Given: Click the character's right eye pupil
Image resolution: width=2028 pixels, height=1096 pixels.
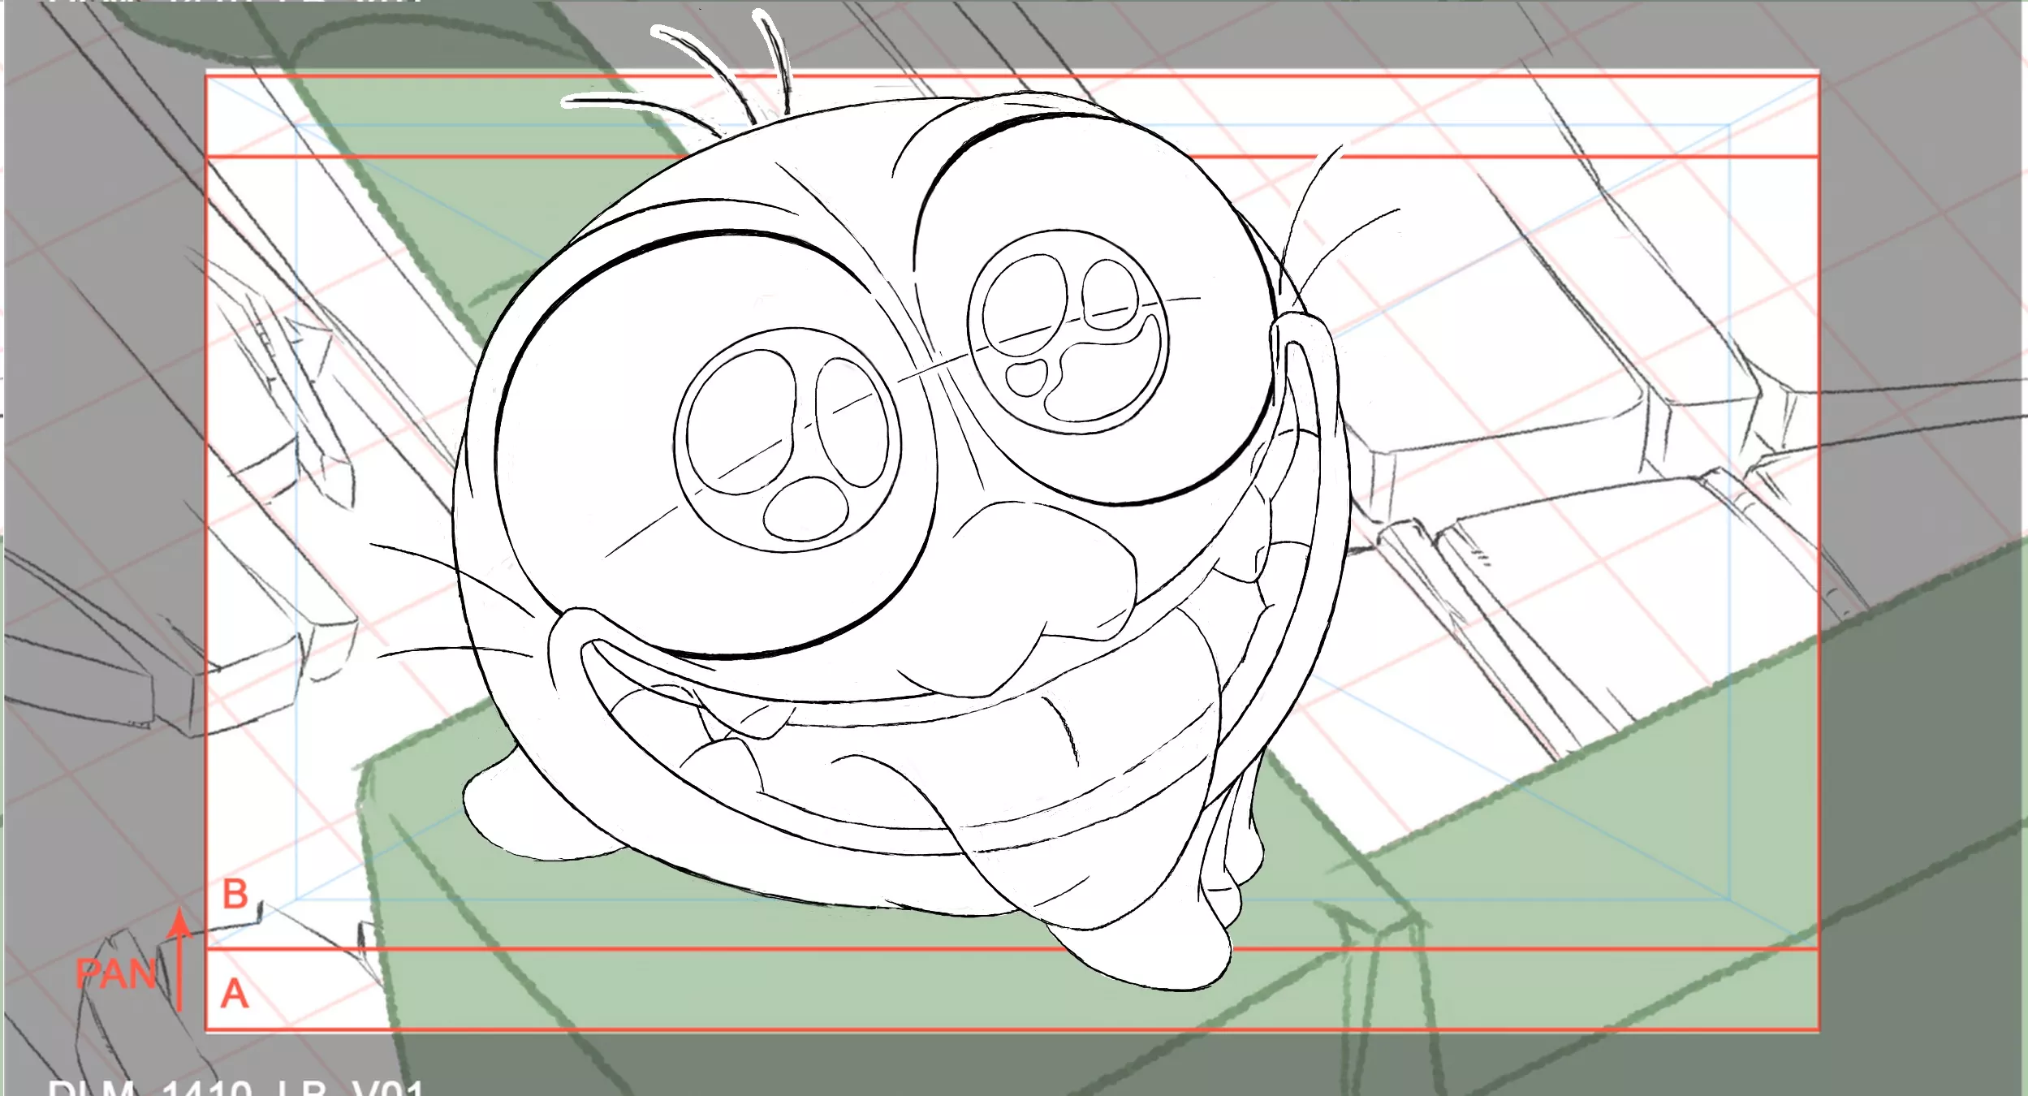Looking at the screenshot, I should (1068, 332).
